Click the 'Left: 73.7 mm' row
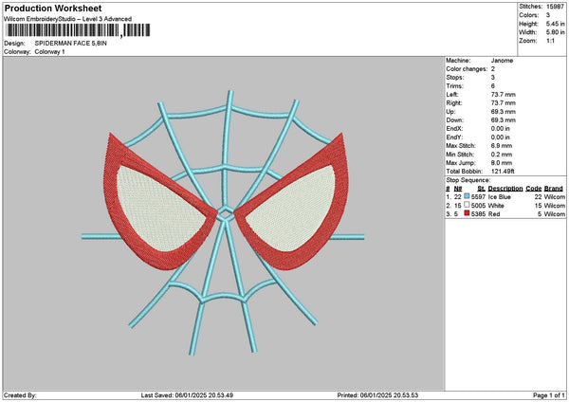 [x=481, y=95]
